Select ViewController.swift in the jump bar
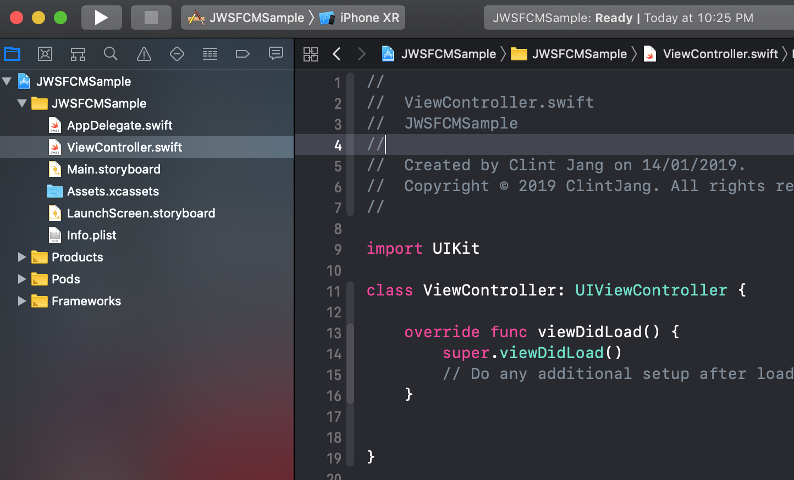Viewport: 794px width, 480px height. coord(710,54)
